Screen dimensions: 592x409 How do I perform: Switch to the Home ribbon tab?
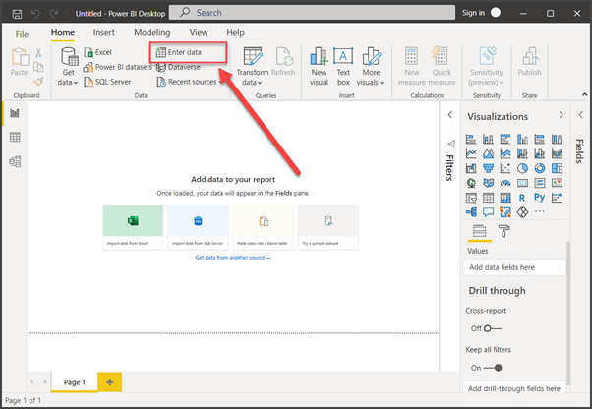(x=63, y=32)
